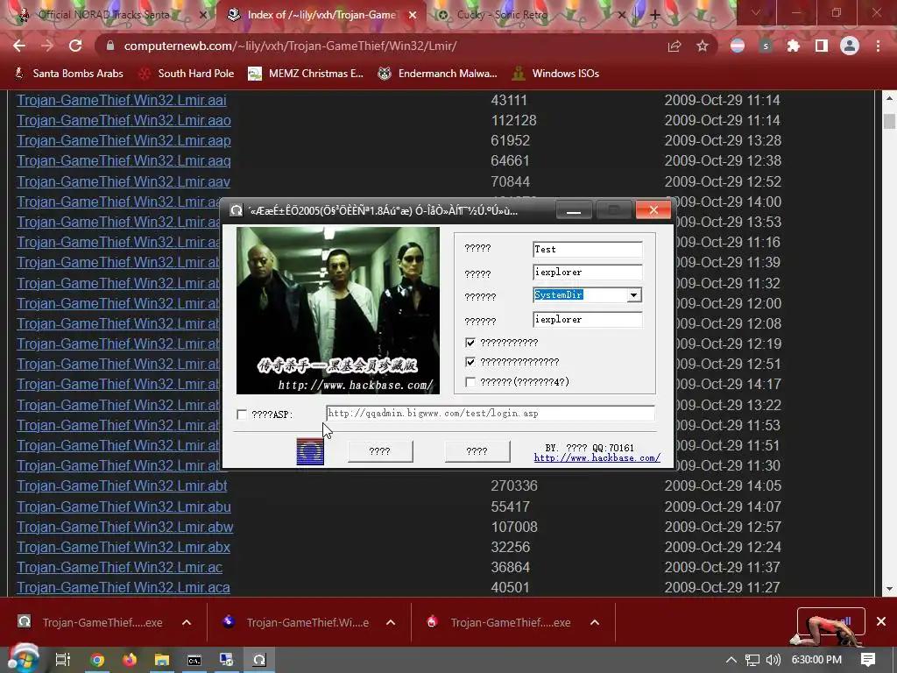
Task: Uncheck the second checked checkbox in dialog
Action: click(470, 362)
